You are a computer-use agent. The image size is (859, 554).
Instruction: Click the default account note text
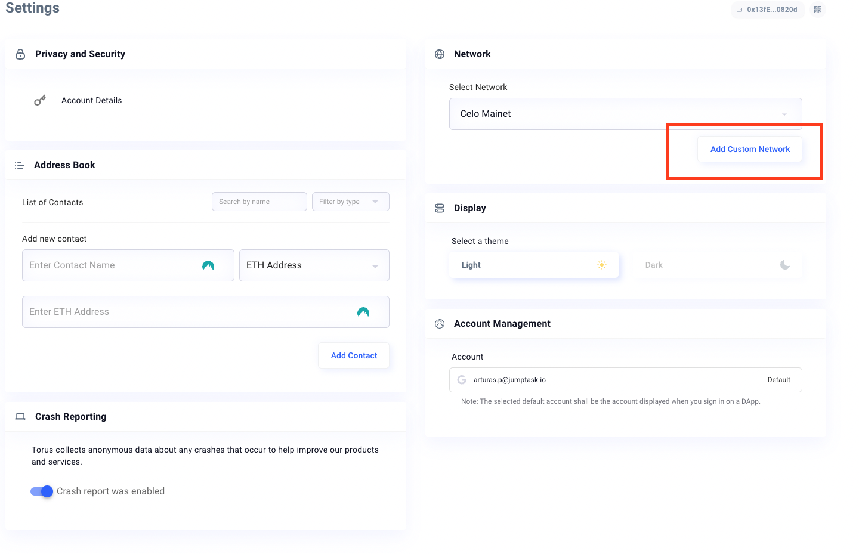click(611, 401)
